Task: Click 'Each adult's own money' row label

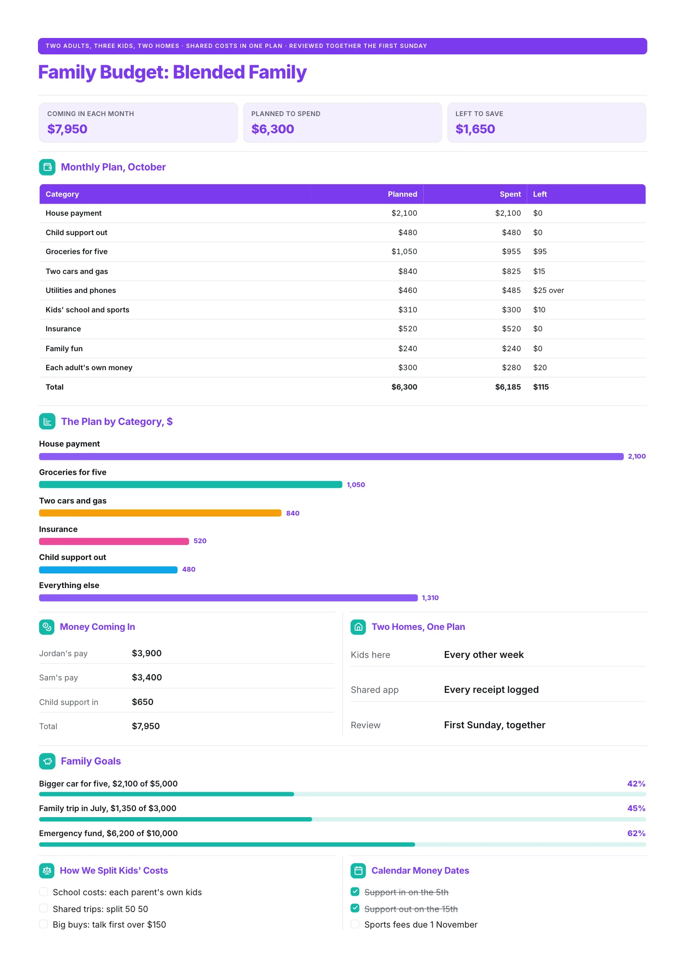Action: coord(89,368)
